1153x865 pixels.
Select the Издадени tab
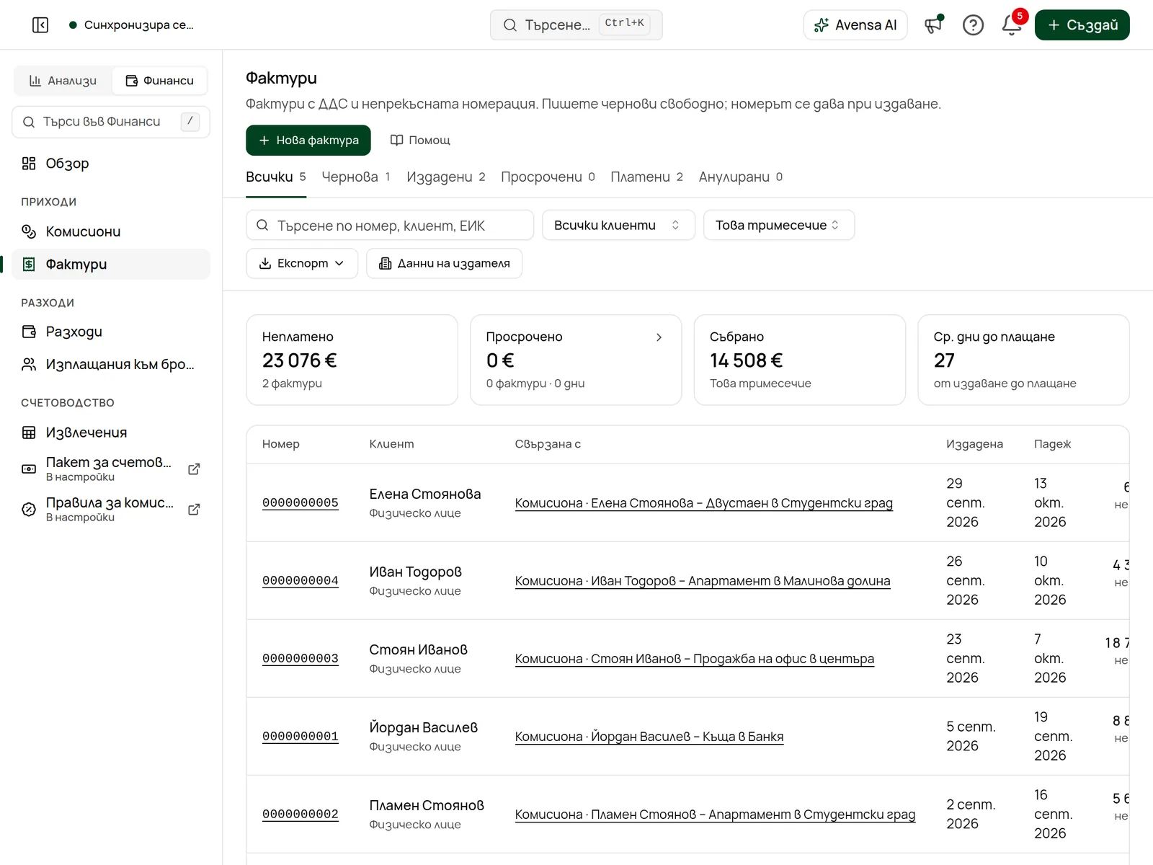[x=446, y=177]
